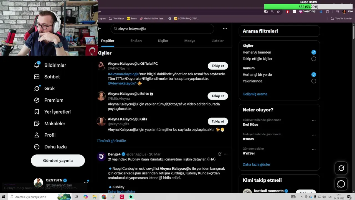
Task: Open Tümünü görüntüle link
Action: (111, 141)
